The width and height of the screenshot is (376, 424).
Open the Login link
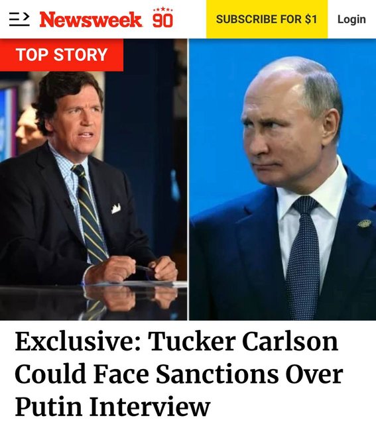[351, 19]
